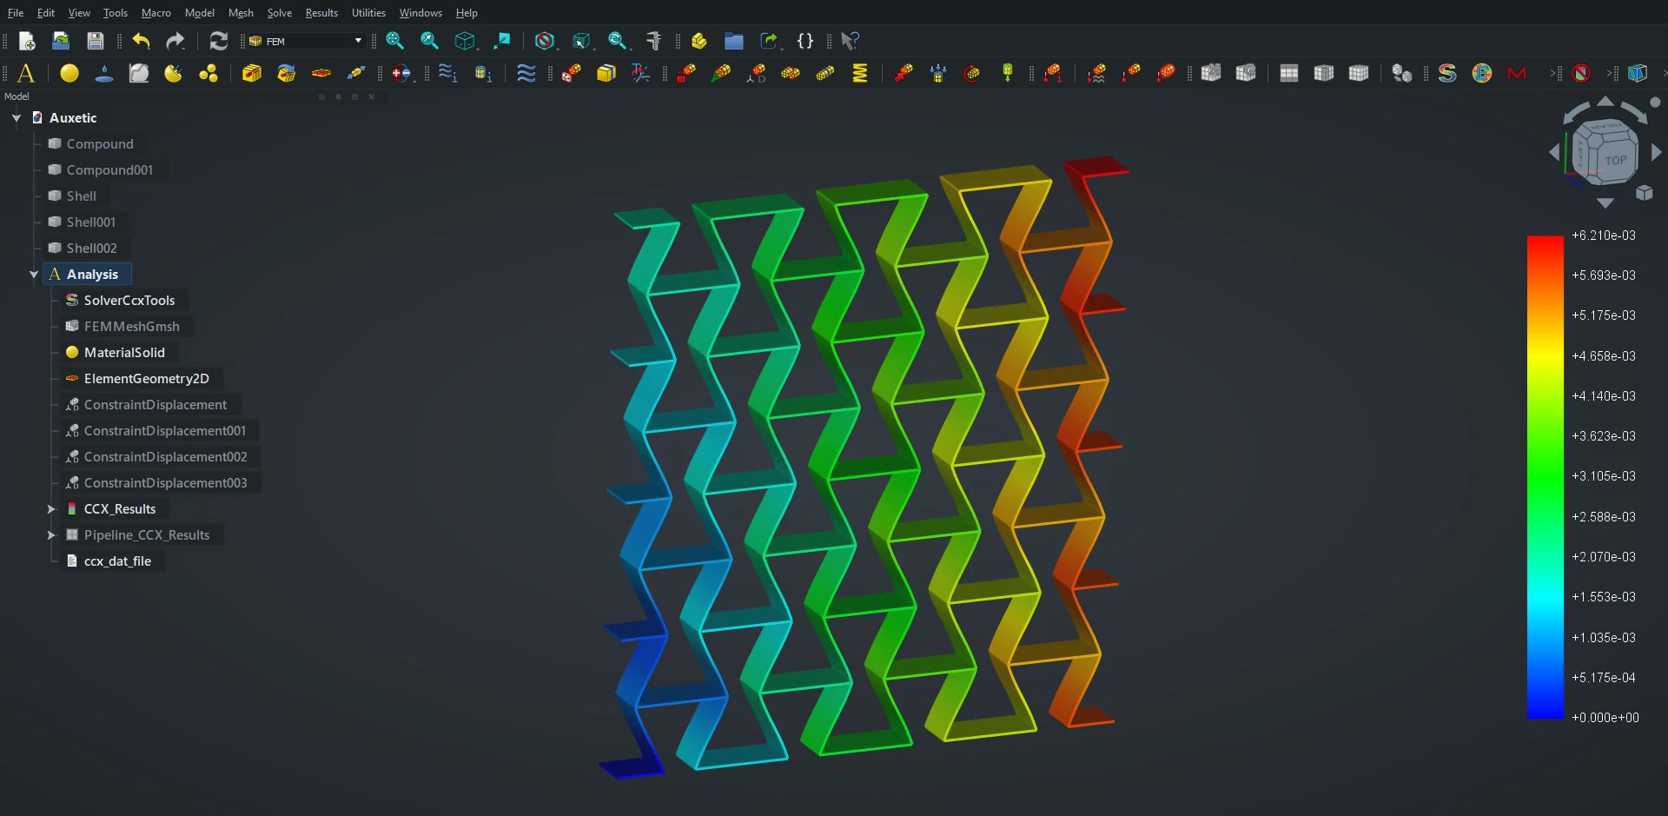Open the macro editor braces icon
Viewport: 1668px width, 816px height.
(x=805, y=41)
